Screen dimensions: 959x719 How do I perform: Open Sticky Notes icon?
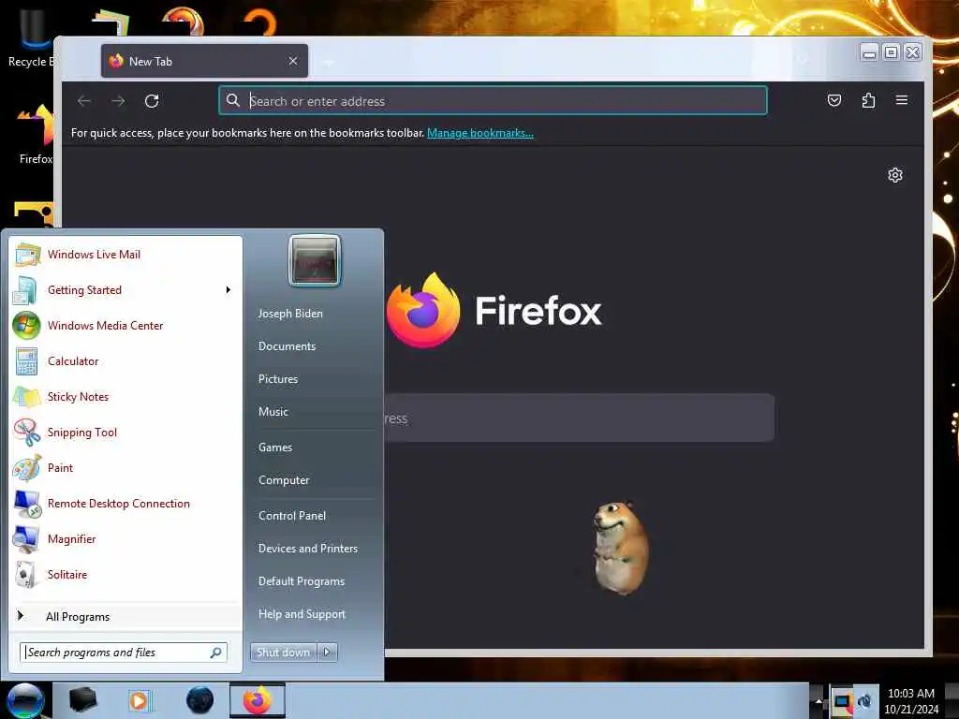(x=26, y=397)
